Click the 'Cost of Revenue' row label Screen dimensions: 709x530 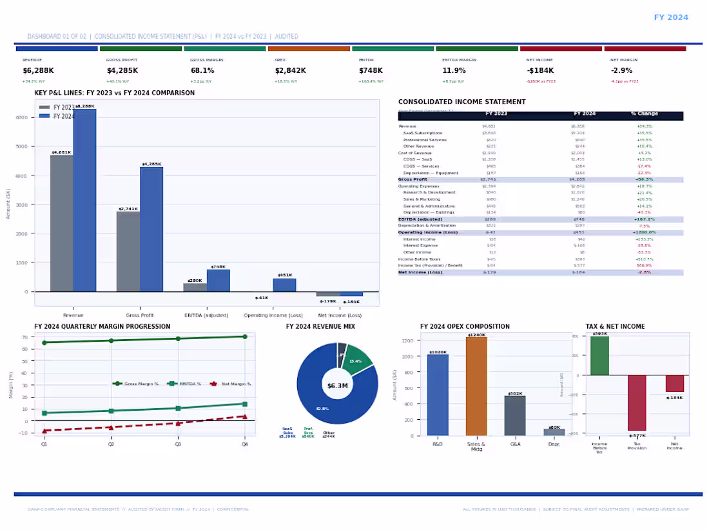(414, 153)
